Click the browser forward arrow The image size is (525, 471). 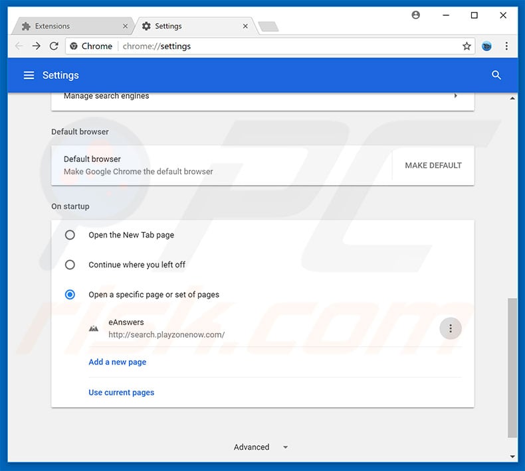(x=36, y=46)
